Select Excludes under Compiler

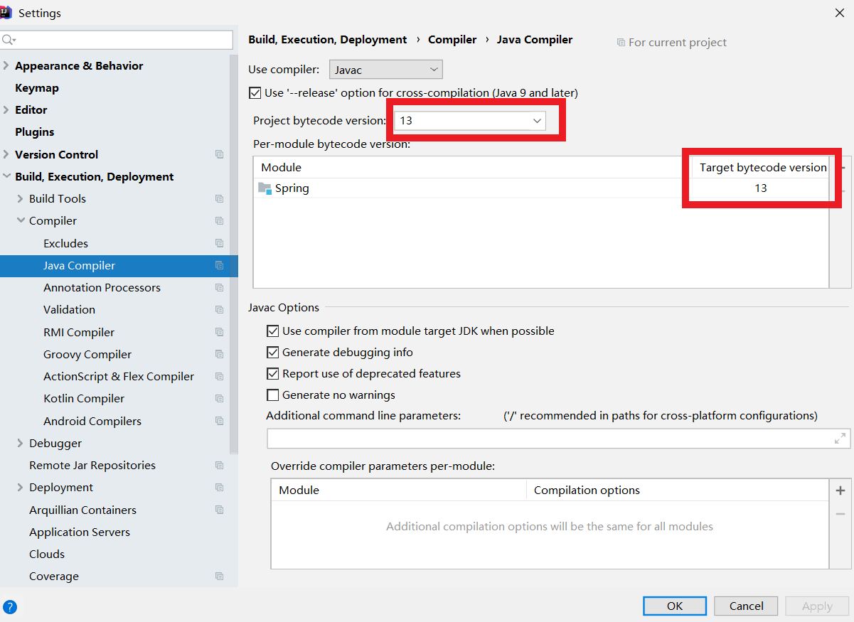point(65,243)
